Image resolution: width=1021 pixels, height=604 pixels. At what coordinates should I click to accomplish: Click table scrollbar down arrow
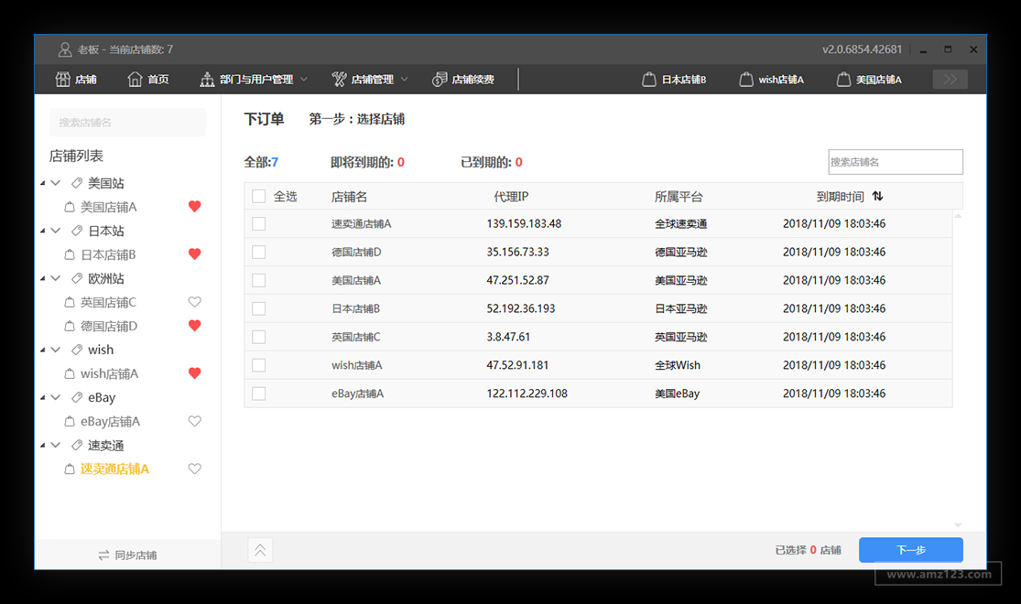[x=958, y=525]
